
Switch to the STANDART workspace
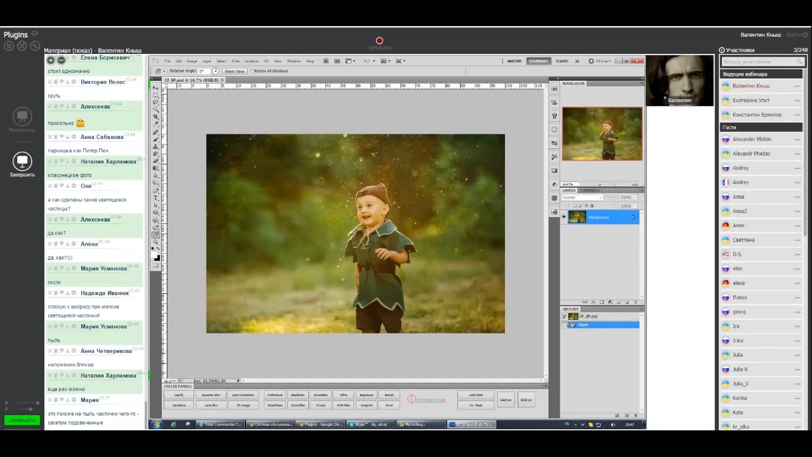[x=539, y=61]
